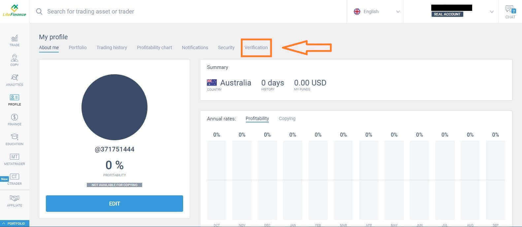
Task: Open the Affiliate handshake icon
Action: tap(15, 201)
